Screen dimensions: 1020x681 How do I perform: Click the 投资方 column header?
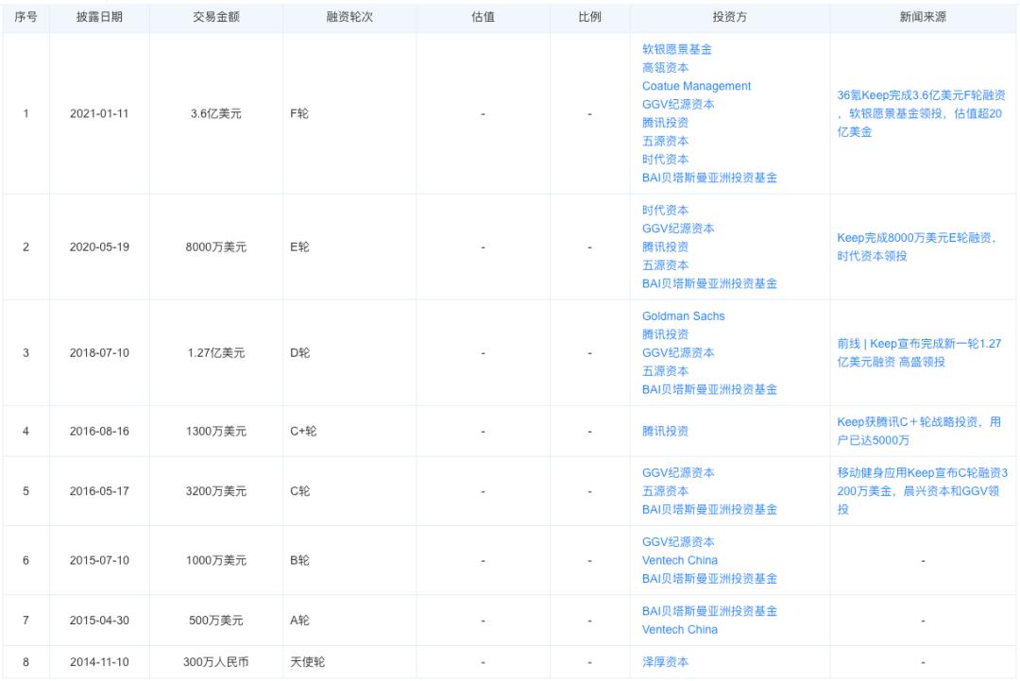click(x=729, y=17)
